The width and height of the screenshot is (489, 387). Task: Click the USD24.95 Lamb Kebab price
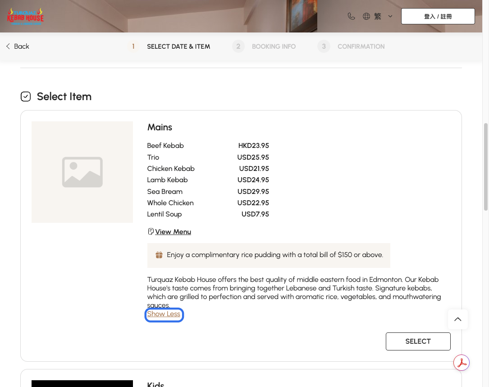[253, 180]
